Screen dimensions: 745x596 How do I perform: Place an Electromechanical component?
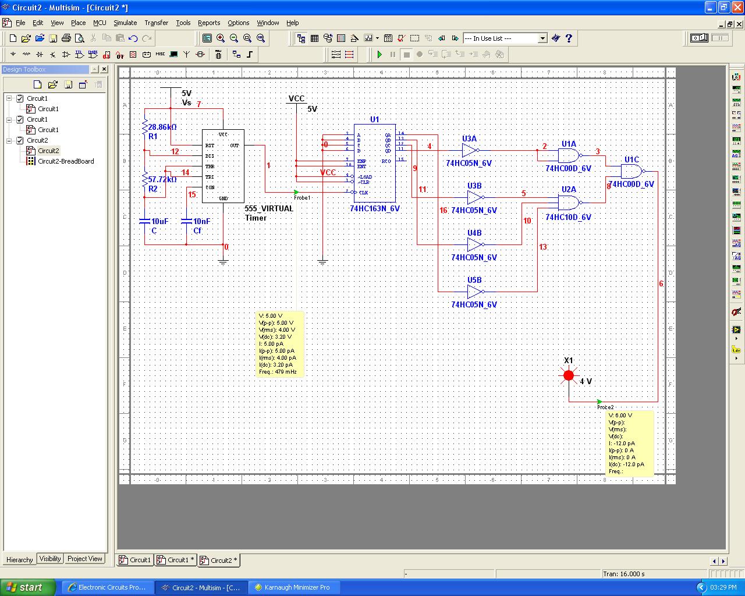click(200, 55)
